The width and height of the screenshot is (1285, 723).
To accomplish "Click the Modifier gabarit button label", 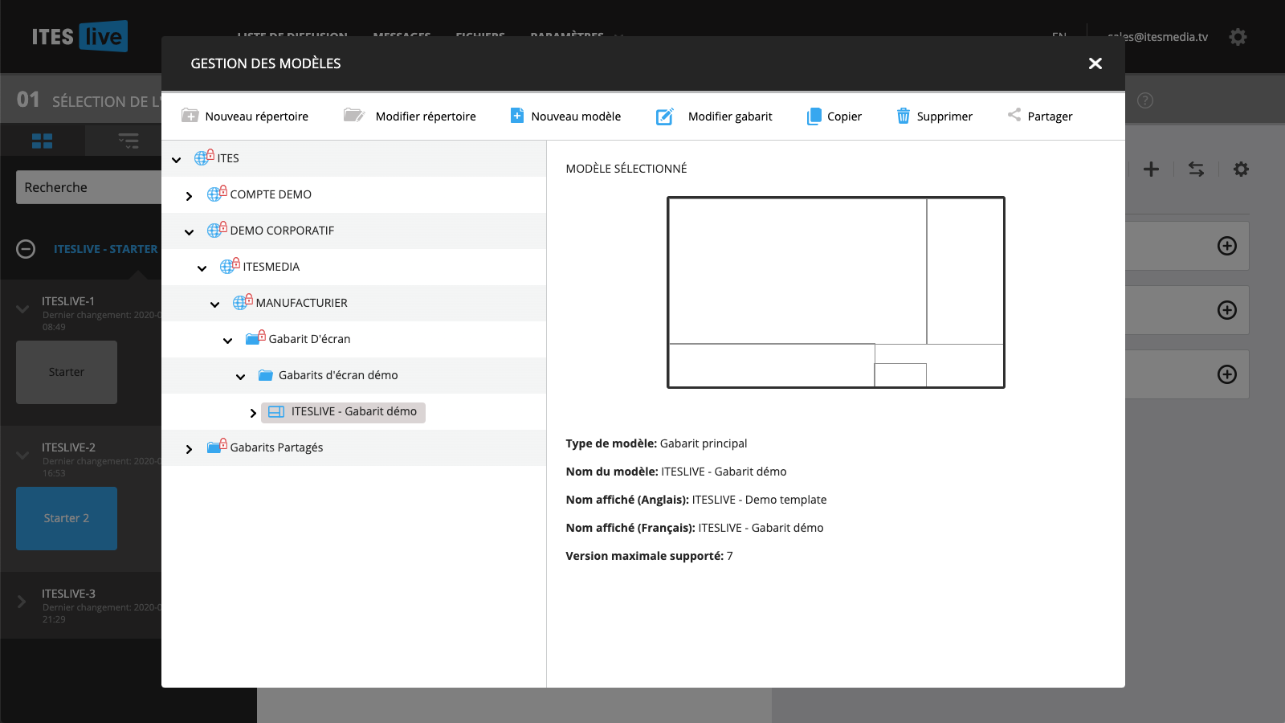I will tap(730, 116).
